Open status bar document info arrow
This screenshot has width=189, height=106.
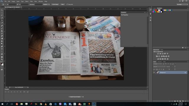point(28,87)
